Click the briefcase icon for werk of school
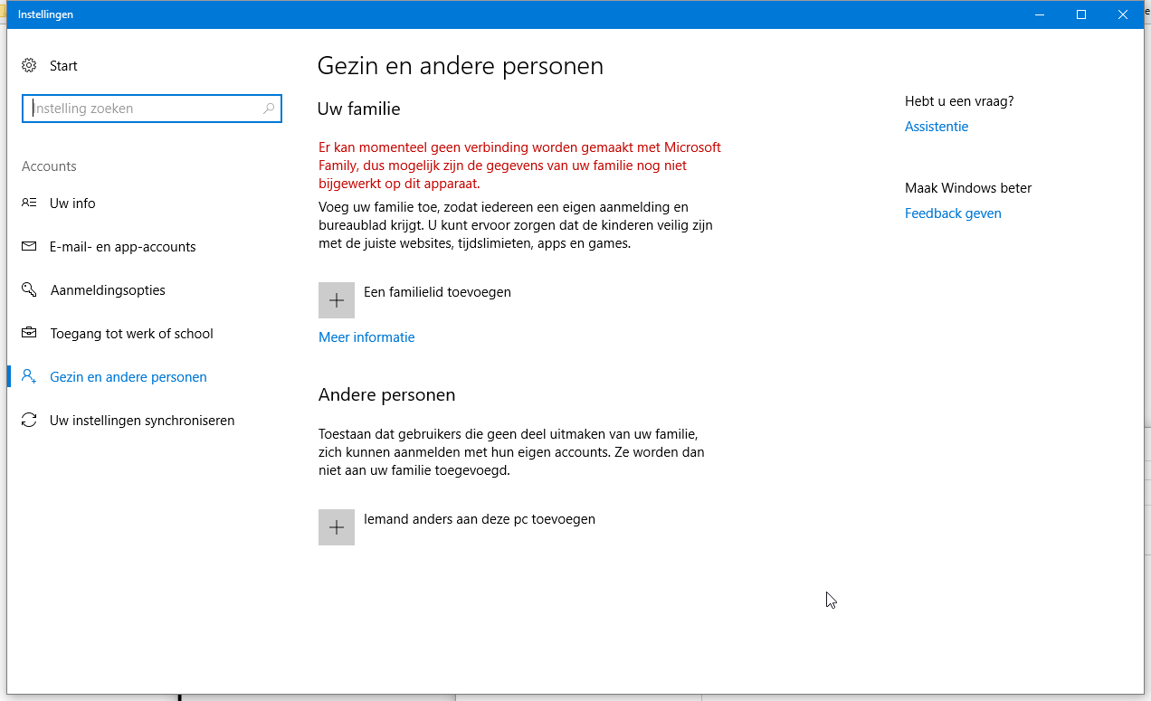 tap(29, 333)
